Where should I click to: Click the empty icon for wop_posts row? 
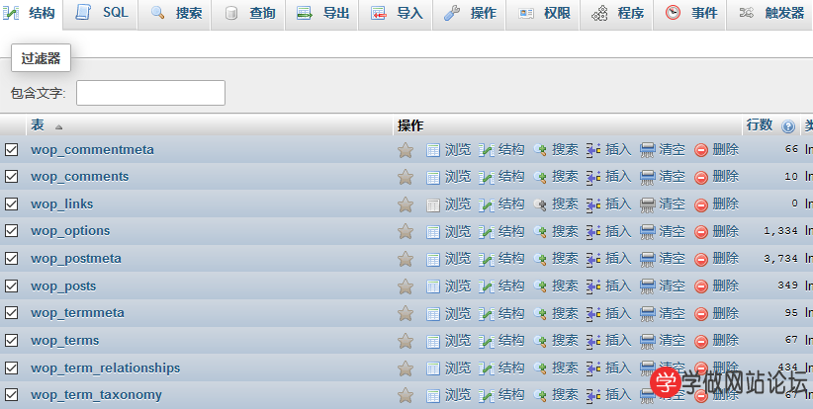pos(648,286)
